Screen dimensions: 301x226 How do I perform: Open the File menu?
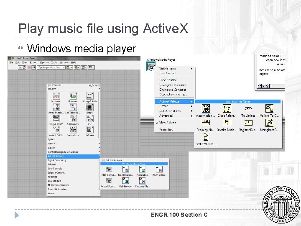(x=11, y=63)
